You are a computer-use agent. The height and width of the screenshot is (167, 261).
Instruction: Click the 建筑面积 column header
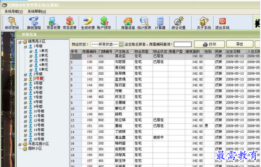pyautogui.click(x=194, y=51)
